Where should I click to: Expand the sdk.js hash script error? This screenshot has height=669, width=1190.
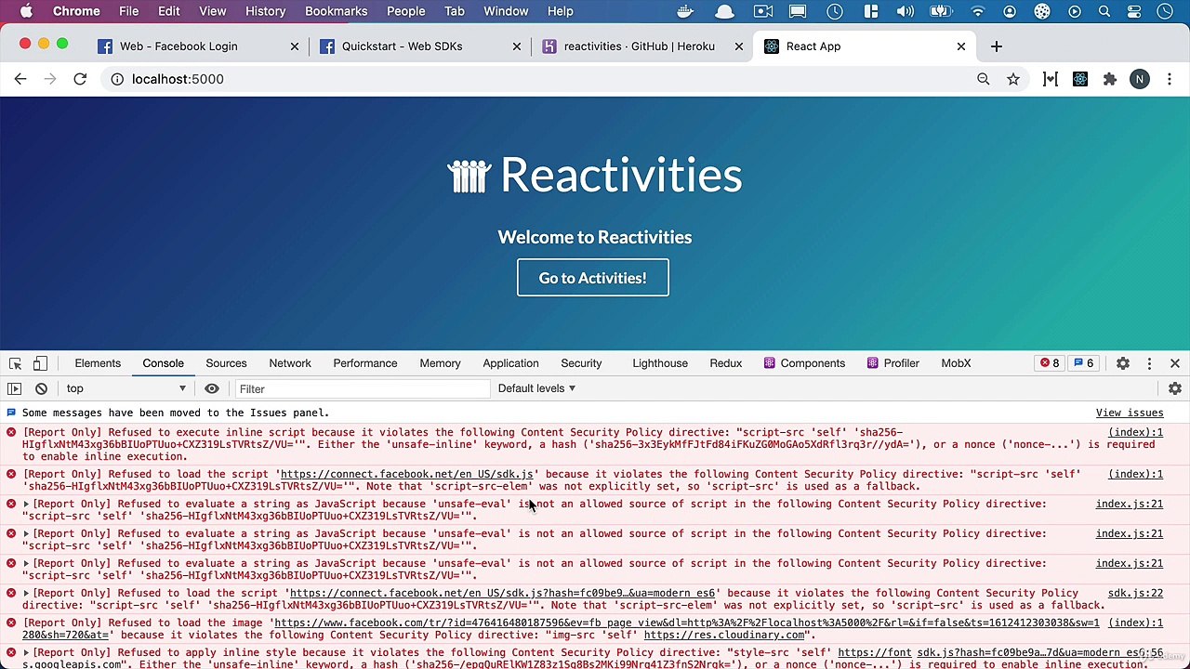(26, 594)
